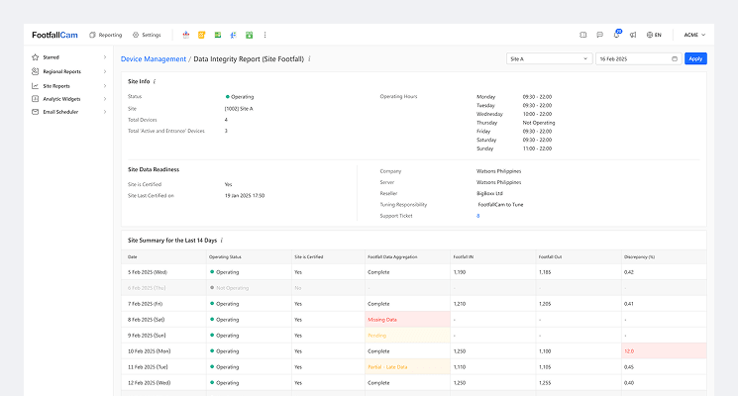Go to Device Management breadcrumb link

click(153, 59)
